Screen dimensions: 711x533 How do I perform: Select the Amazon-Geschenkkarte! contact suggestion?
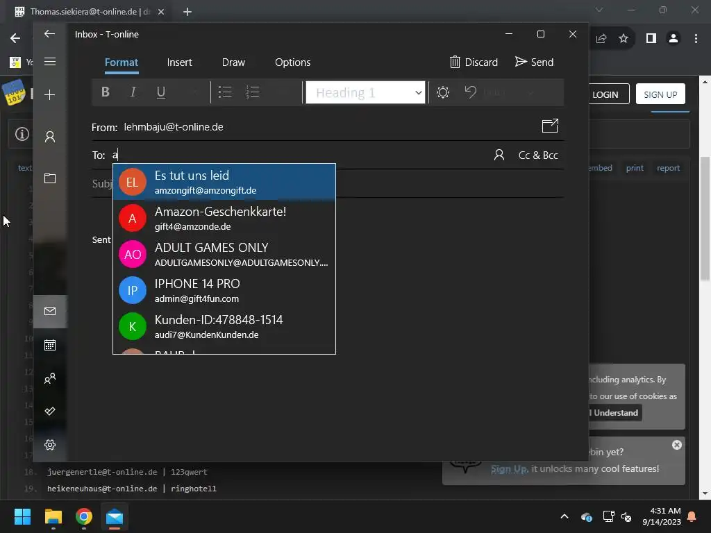tap(224, 218)
